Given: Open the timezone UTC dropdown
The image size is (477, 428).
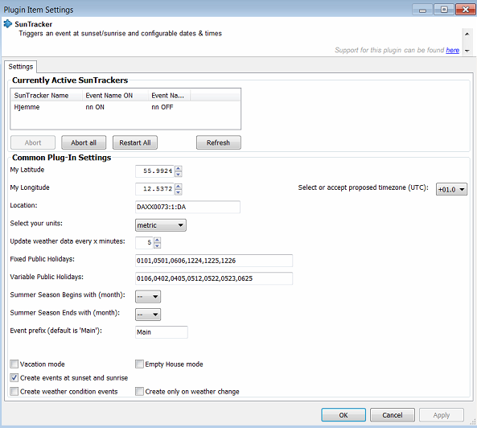Looking at the screenshot, I should coord(451,189).
